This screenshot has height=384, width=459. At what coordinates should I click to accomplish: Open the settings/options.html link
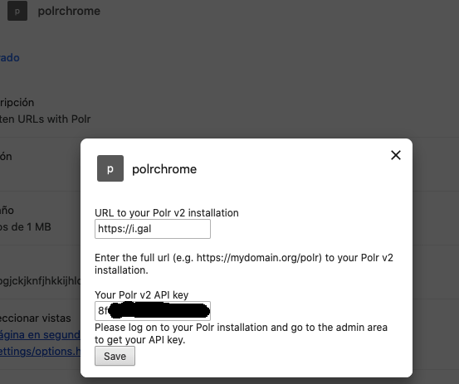click(x=40, y=351)
